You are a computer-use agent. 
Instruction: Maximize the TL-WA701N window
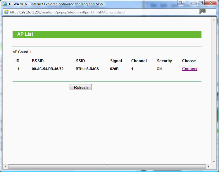tap(201, 3)
